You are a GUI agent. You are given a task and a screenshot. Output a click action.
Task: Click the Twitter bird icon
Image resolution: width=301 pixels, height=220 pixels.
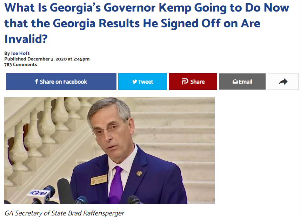point(135,82)
